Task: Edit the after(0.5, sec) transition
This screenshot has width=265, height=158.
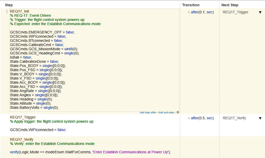Action: coord(202,118)
